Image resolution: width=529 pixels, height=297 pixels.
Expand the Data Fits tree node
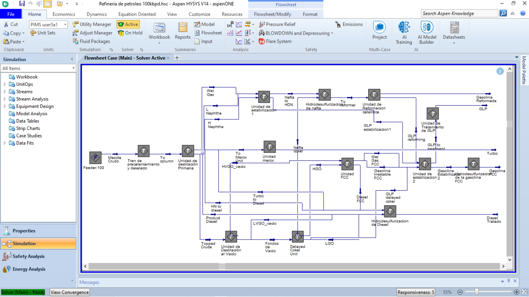[5, 143]
